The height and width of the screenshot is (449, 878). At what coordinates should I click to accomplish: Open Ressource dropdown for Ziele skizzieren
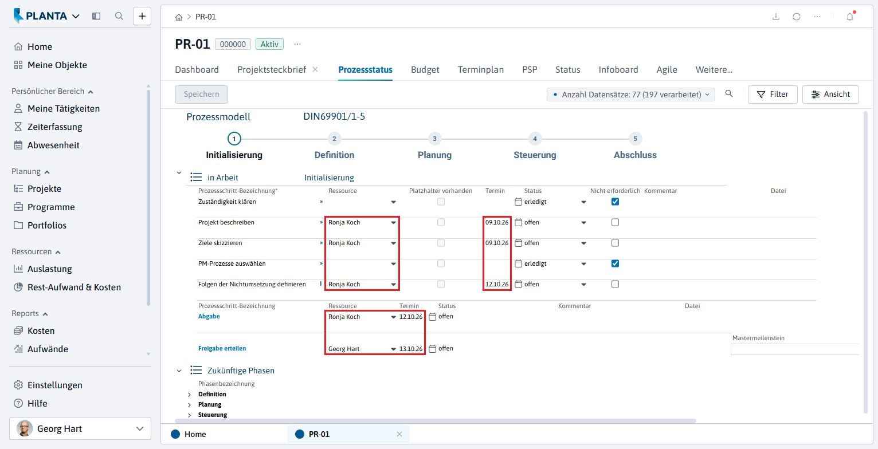click(x=393, y=243)
